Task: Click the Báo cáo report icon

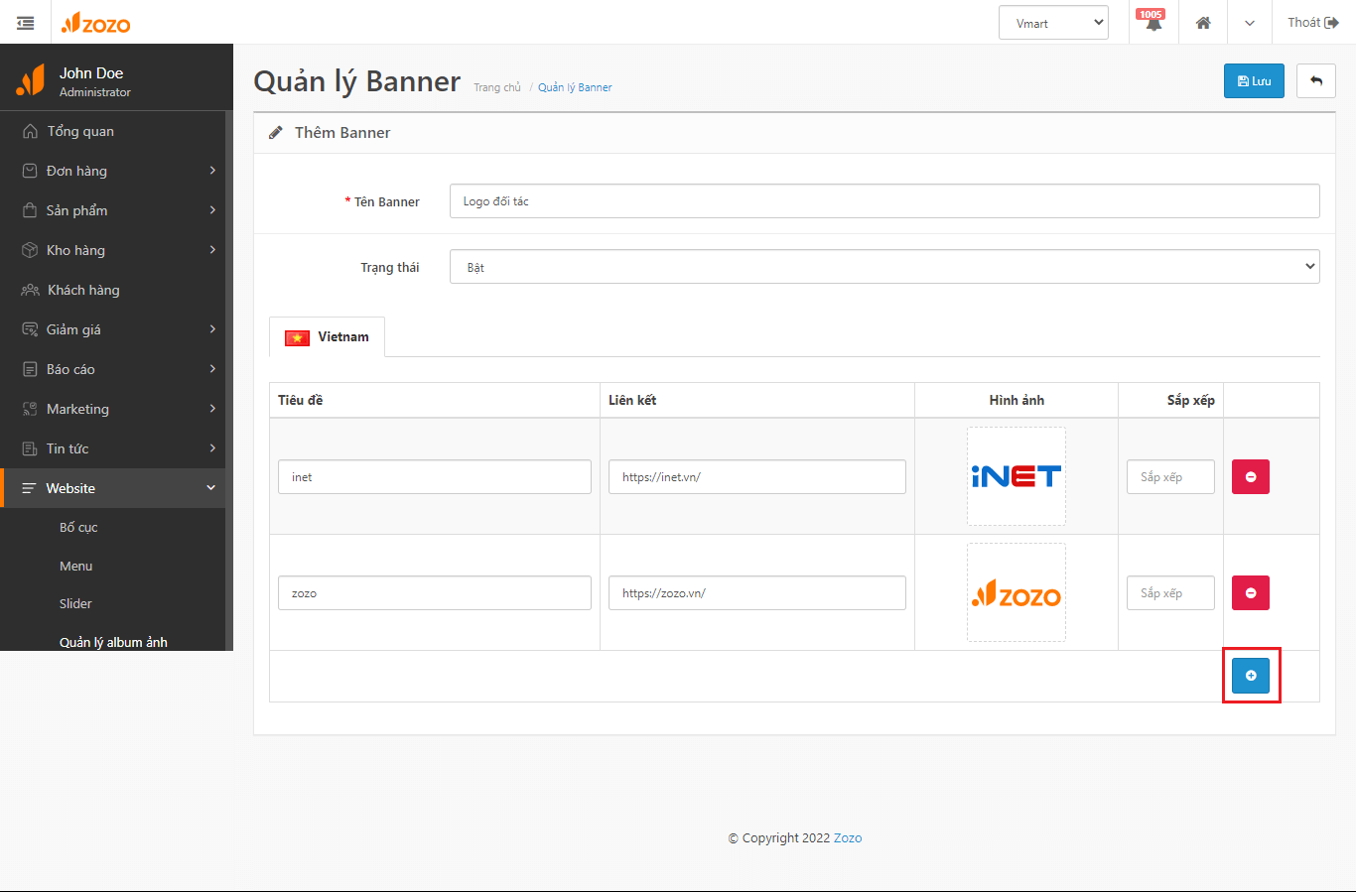Action: point(30,369)
